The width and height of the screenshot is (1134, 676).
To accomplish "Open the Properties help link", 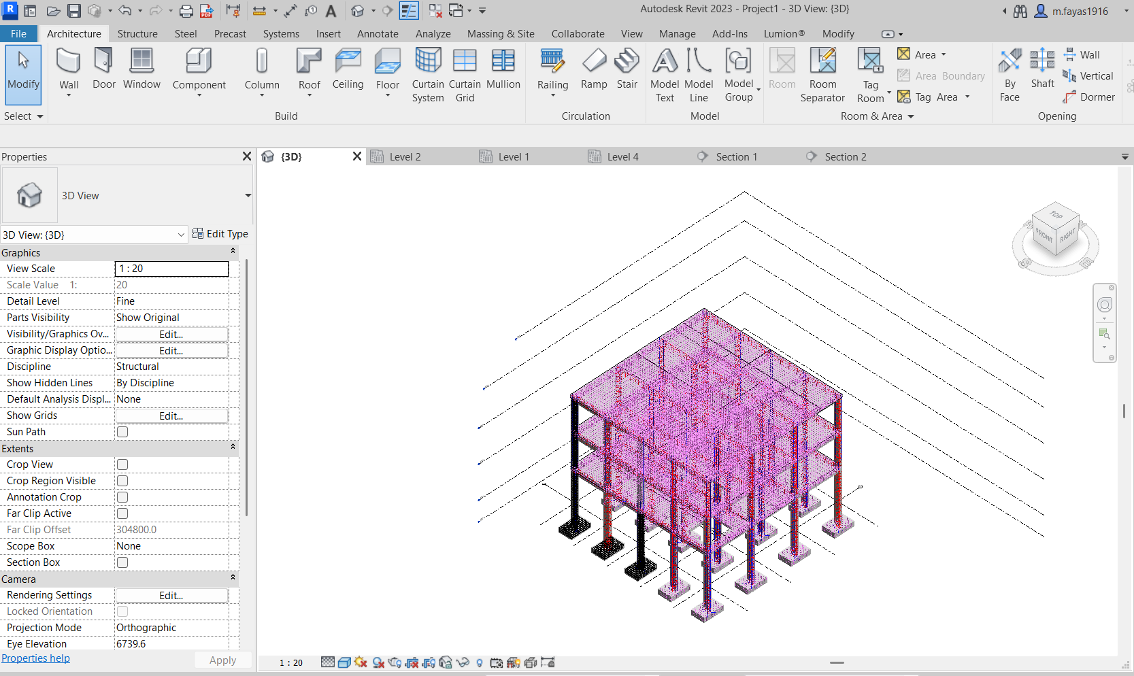I will click(35, 658).
